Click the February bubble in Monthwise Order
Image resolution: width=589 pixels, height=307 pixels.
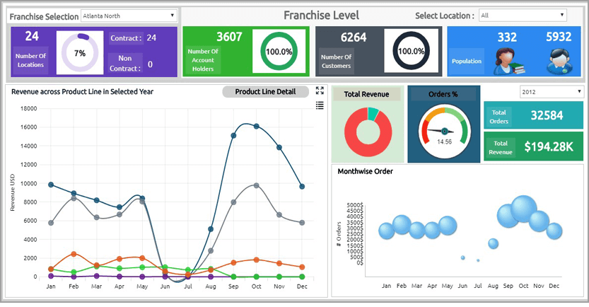pos(402,225)
